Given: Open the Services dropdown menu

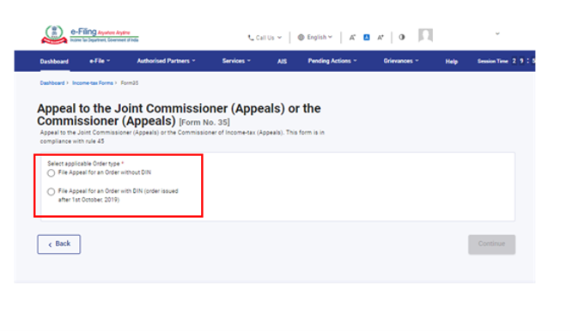Looking at the screenshot, I should 236,61.
